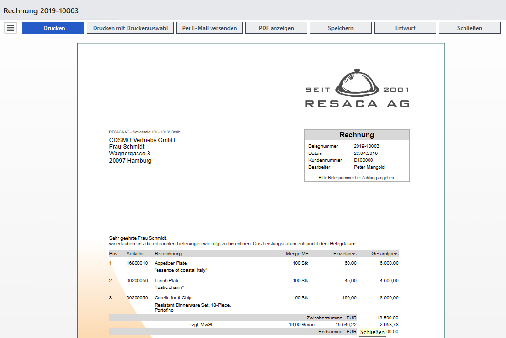Click the blue Drucken button
The image size is (506, 338).
53,28
